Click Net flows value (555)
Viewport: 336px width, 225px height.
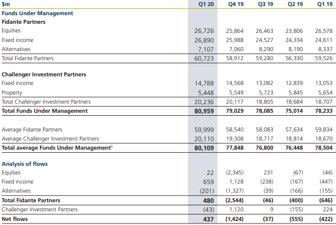(296, 219)
